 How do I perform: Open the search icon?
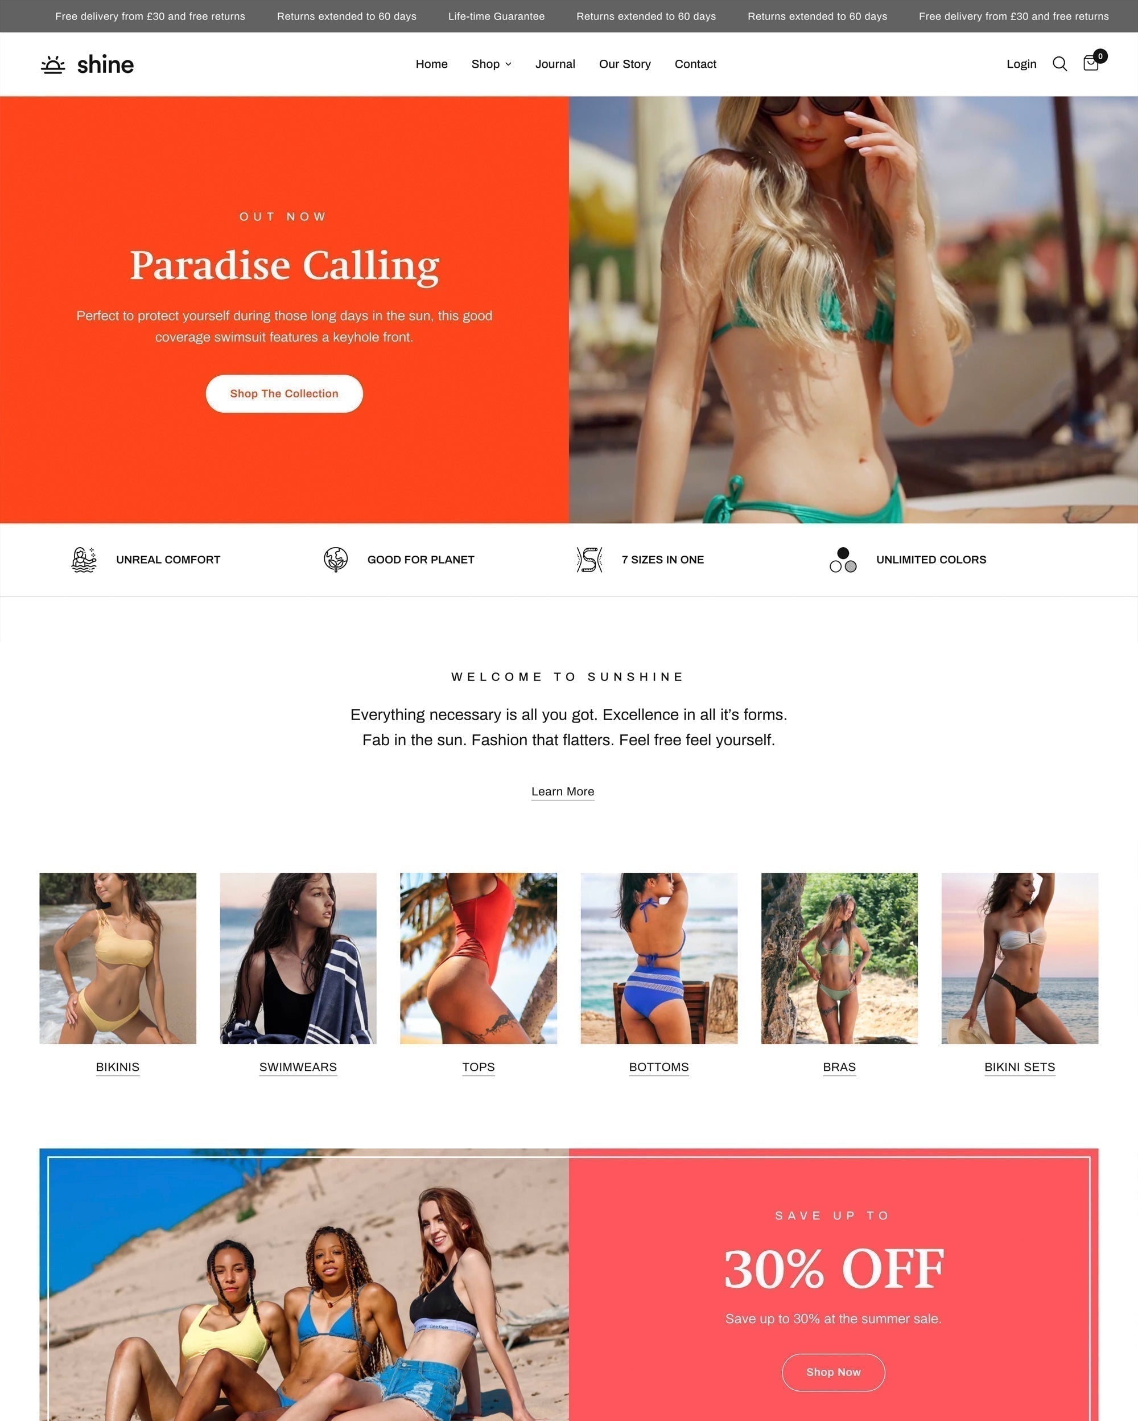click(1059, 64)
